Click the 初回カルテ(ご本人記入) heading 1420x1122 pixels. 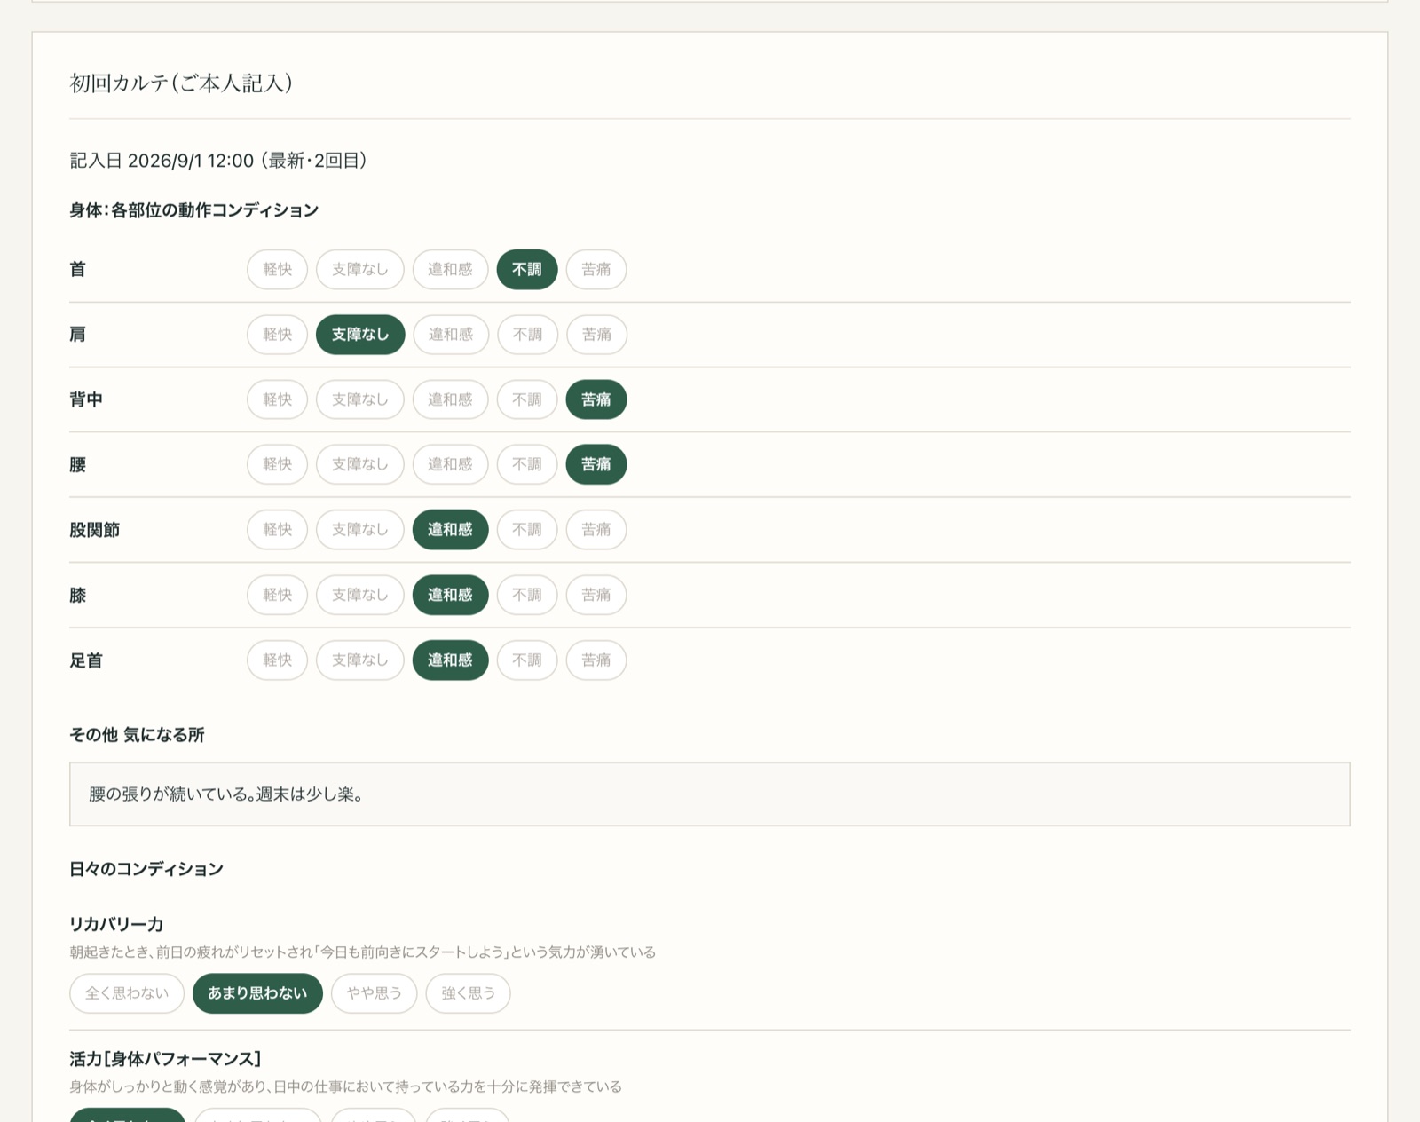tap(181, 83)
